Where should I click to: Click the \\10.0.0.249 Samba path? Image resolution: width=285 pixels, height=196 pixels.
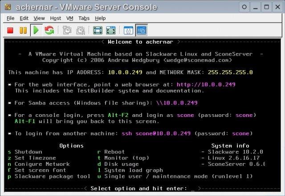point(177,103)
